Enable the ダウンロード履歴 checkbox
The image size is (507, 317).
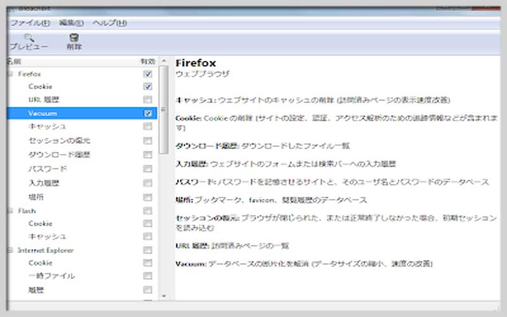click(x=148, y=155)
